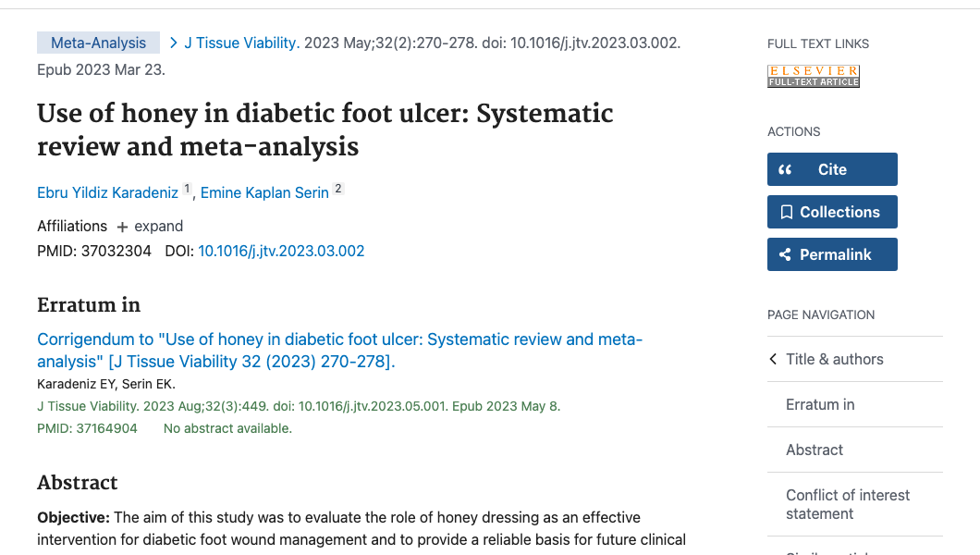Click the share icon on Permalink button

click(787, 254)
